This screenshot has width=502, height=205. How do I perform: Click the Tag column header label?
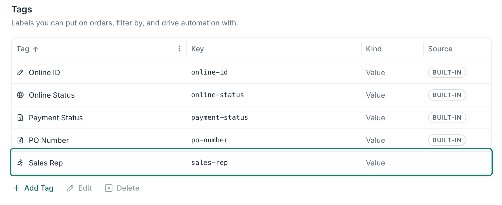coord(23,49)
